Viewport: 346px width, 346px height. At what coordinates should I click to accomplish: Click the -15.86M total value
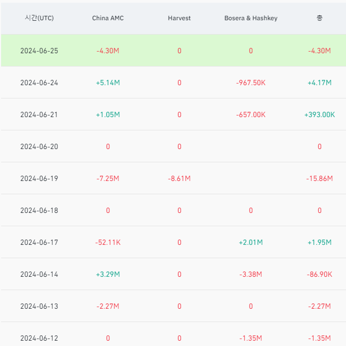point(319,178)
